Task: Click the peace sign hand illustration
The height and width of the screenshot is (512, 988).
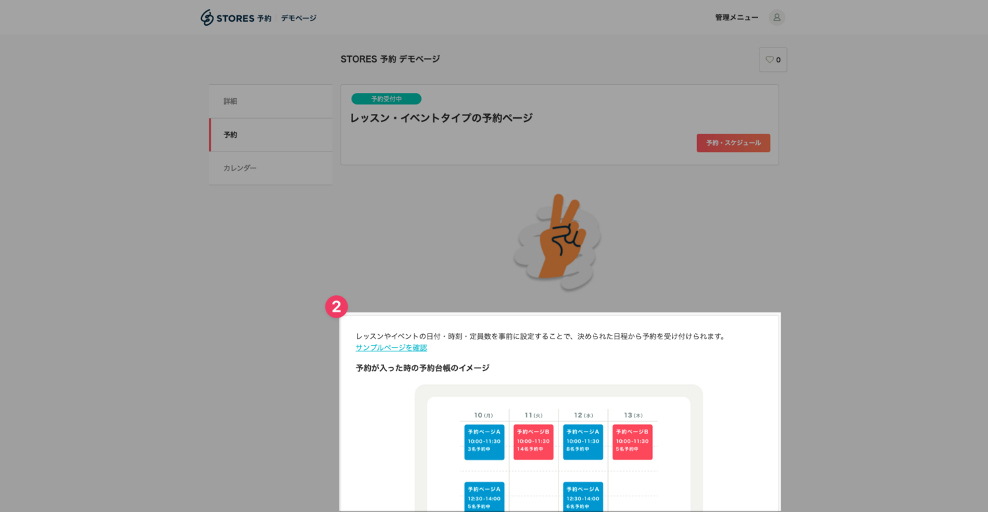Action: click(x=558, y=242)
